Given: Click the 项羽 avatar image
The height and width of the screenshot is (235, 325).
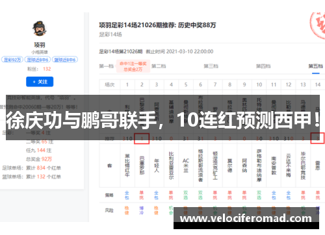Looking at the screenshot, I should (x=40, y=29).
